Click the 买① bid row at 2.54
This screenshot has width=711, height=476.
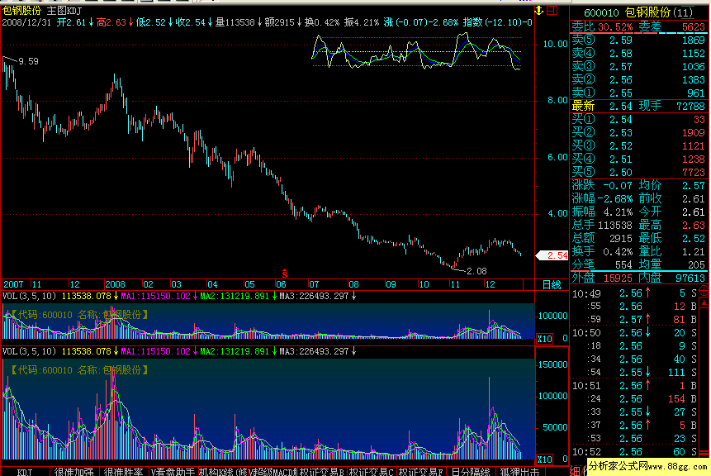(x=638, y=119)
